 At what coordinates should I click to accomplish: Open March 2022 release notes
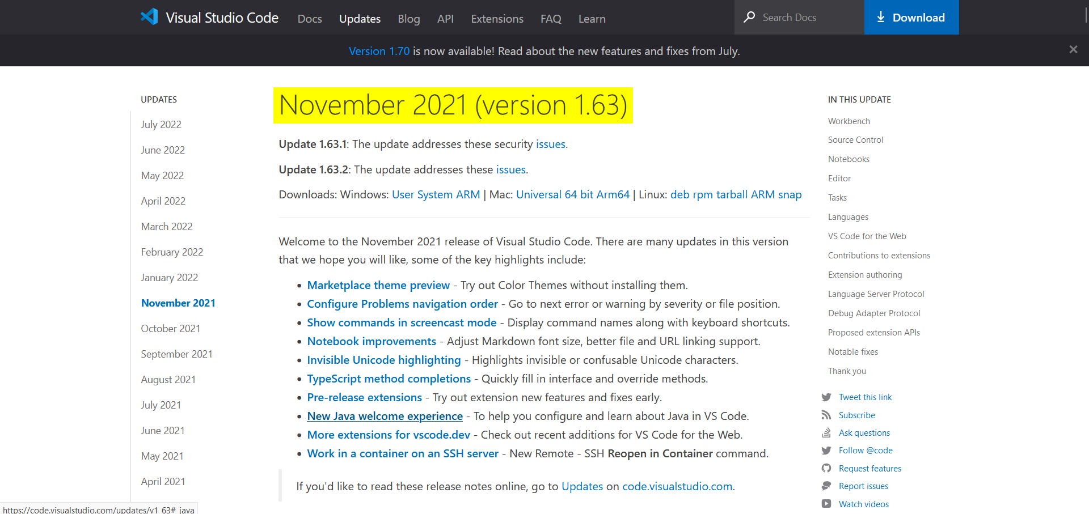pyautogui.click(x=167, y=227)
